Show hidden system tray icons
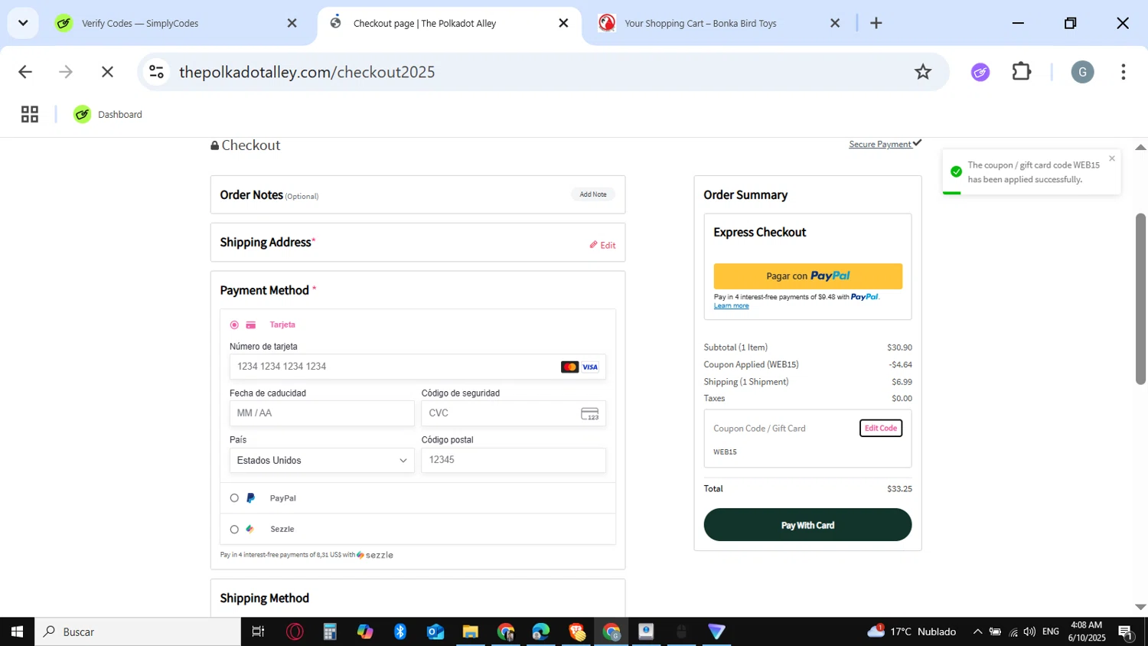Image resolution: width=1148 pixels, height=646 pixels. coord(977,631)
